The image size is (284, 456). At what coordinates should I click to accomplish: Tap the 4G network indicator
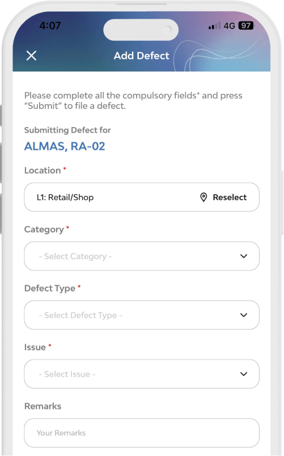230,26
